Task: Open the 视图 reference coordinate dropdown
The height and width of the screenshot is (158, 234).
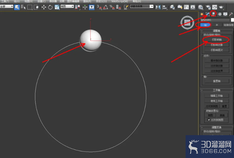Action: (67, 6)
